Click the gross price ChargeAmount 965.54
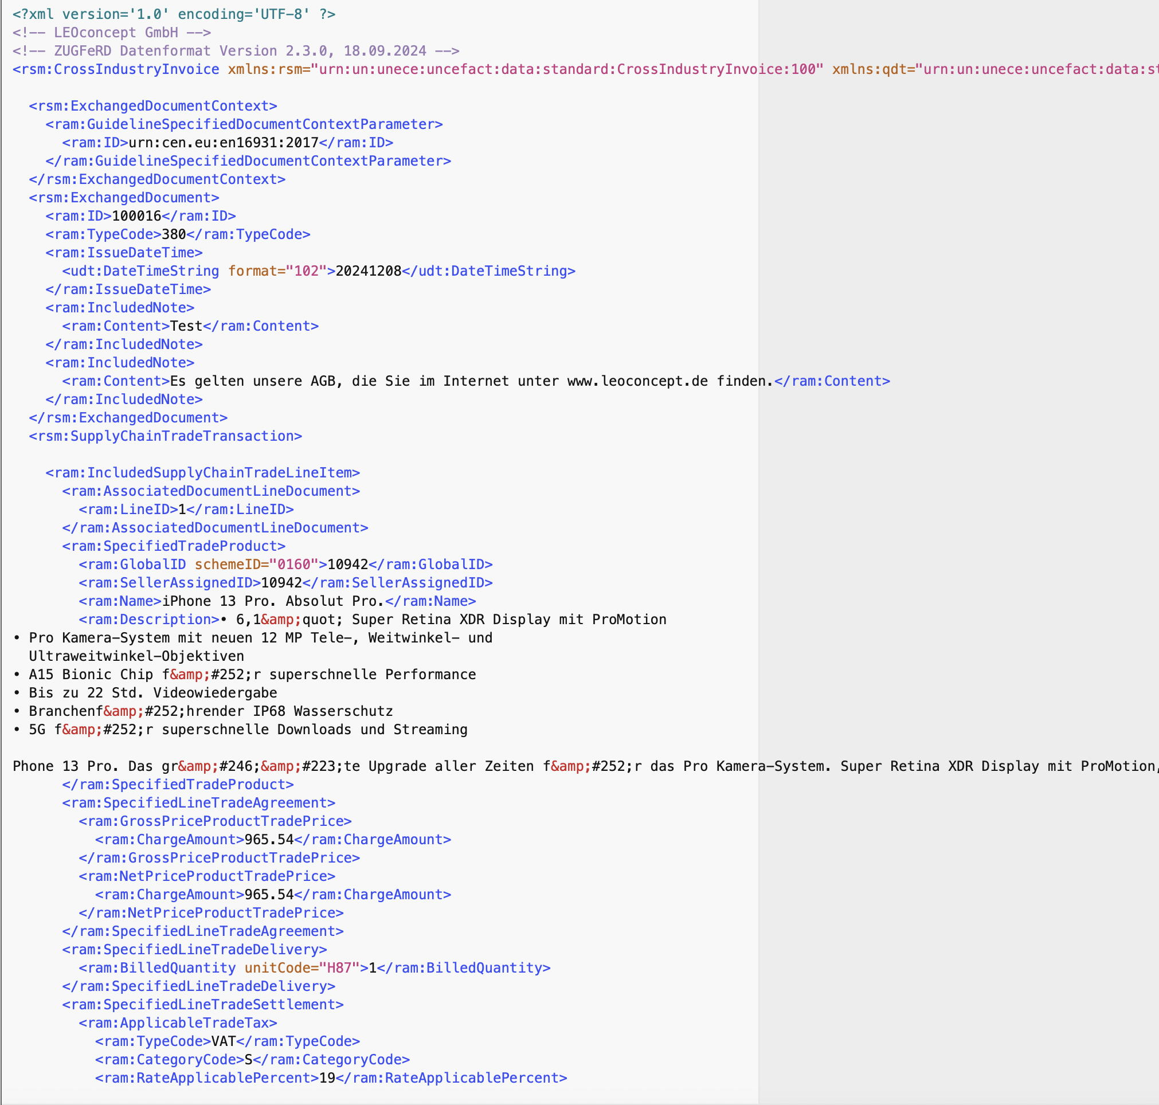 coord(269,839)
